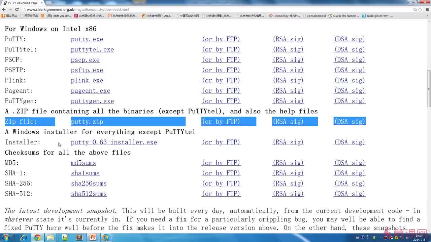The height and width of the screenshot is (242, 431).
Task: Switch to Chrome in the taskbar
Action: [37, 238]
